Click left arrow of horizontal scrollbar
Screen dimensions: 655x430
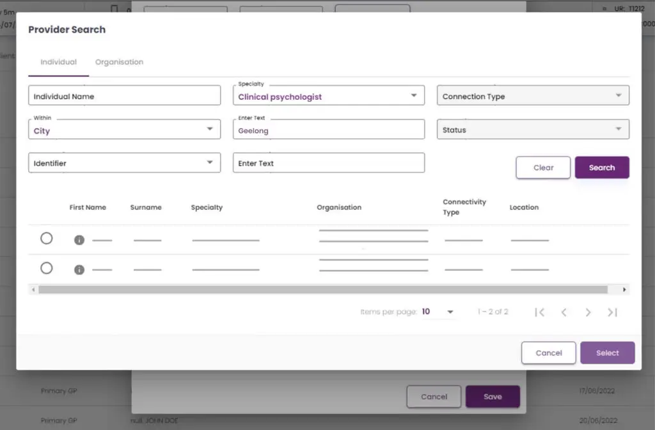point(33,290)
